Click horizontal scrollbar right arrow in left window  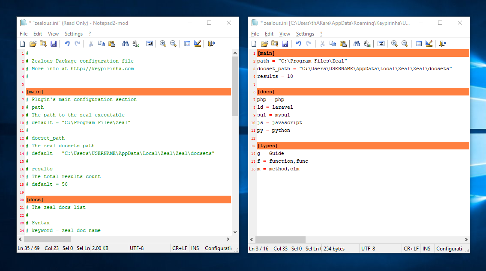228,239
